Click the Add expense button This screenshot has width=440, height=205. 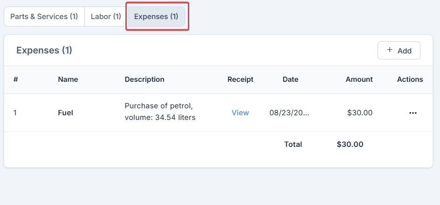(x=399, y=51)
